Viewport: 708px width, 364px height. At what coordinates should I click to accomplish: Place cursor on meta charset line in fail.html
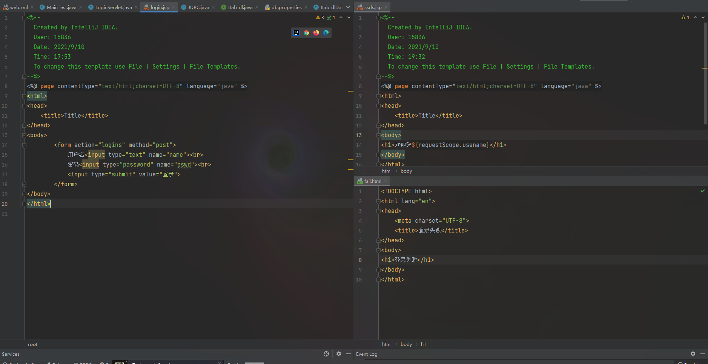(x=432, y=221)
